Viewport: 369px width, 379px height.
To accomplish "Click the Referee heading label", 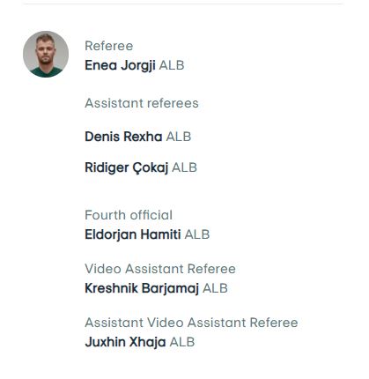I will pos(109,46).
